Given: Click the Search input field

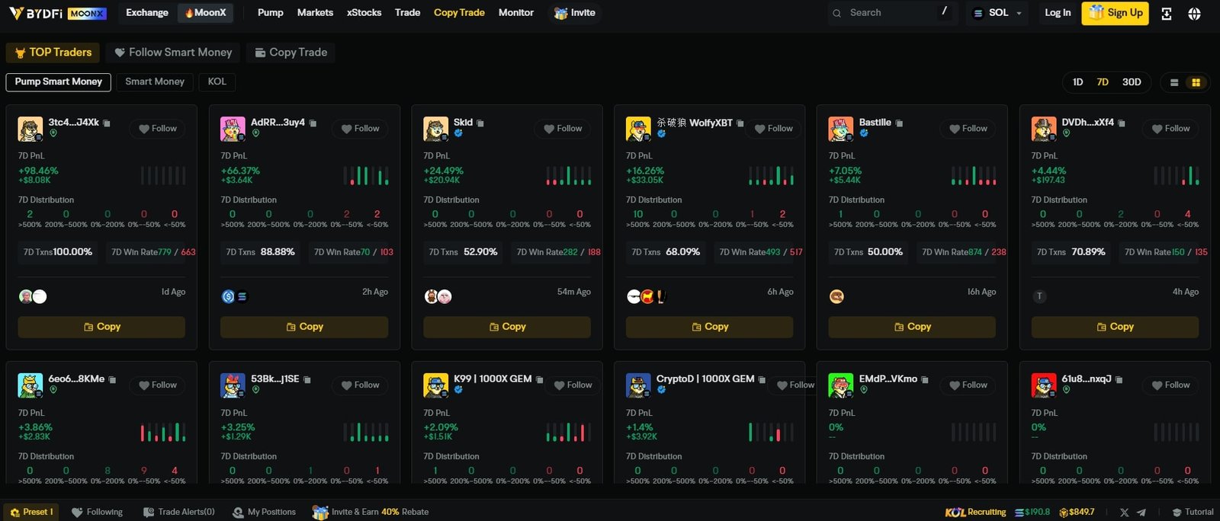Looking at the screenshot, I should click(892, 13).
